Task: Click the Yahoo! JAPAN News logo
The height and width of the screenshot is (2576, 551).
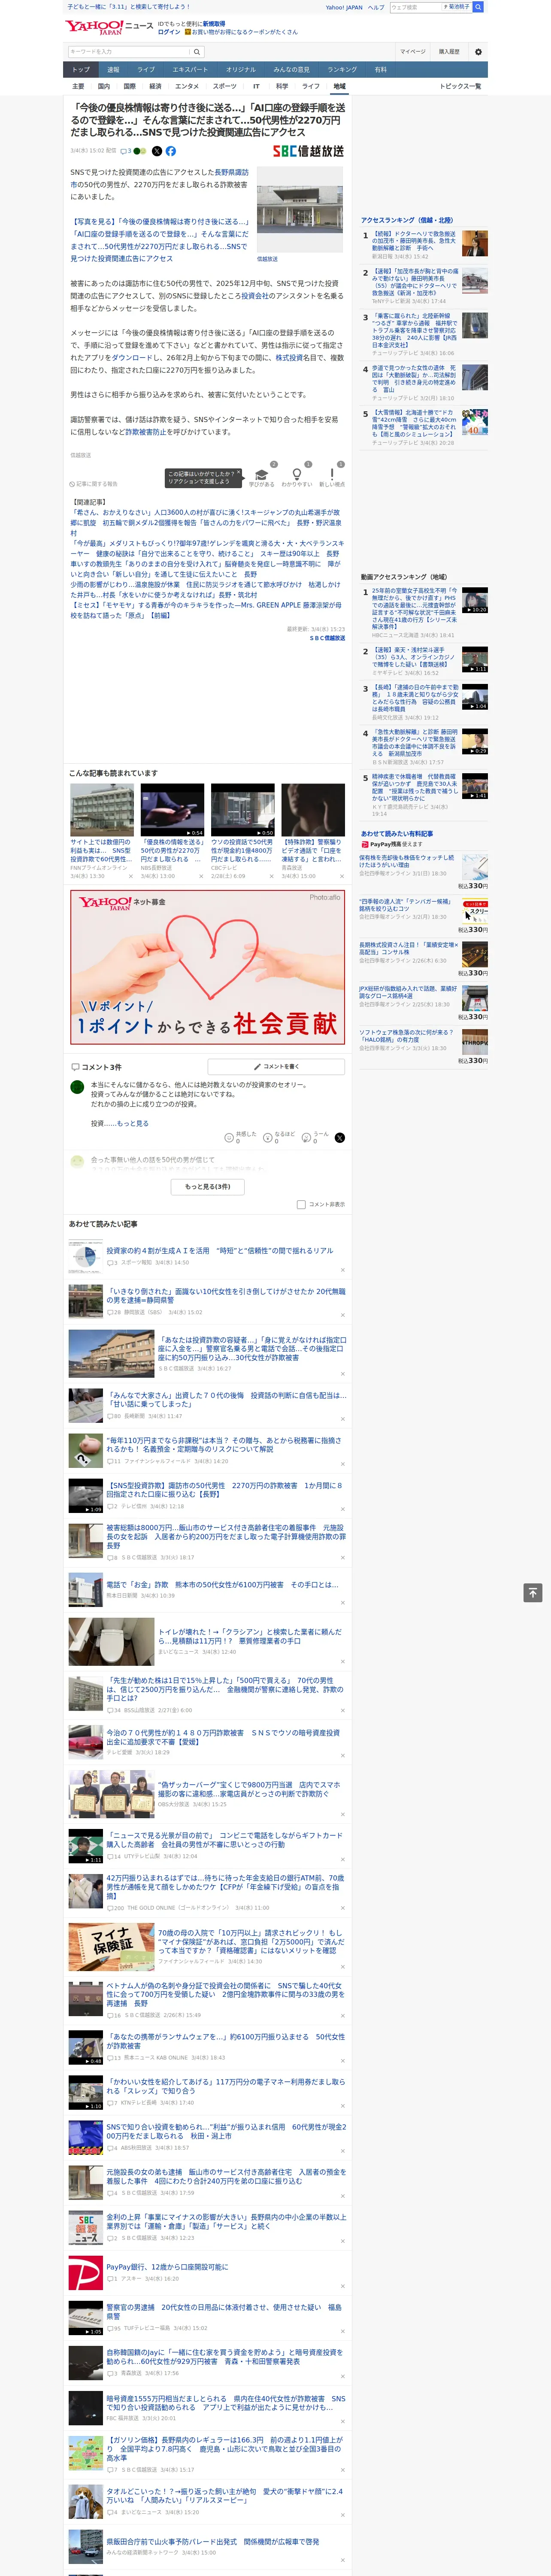Action: (109, 27)
